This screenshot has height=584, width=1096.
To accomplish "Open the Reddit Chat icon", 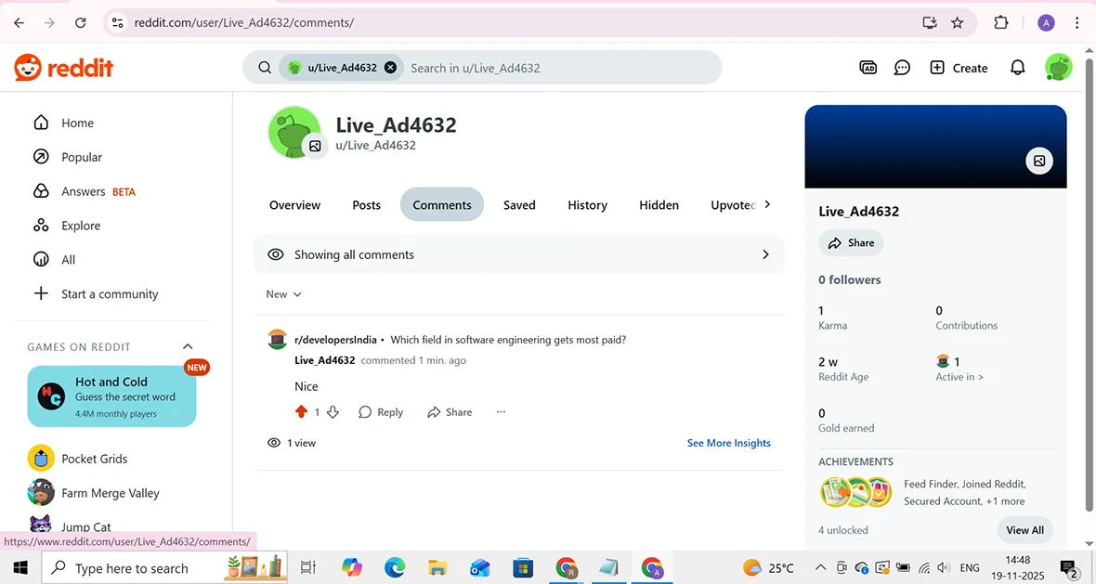I will click(x=902, y=67).
